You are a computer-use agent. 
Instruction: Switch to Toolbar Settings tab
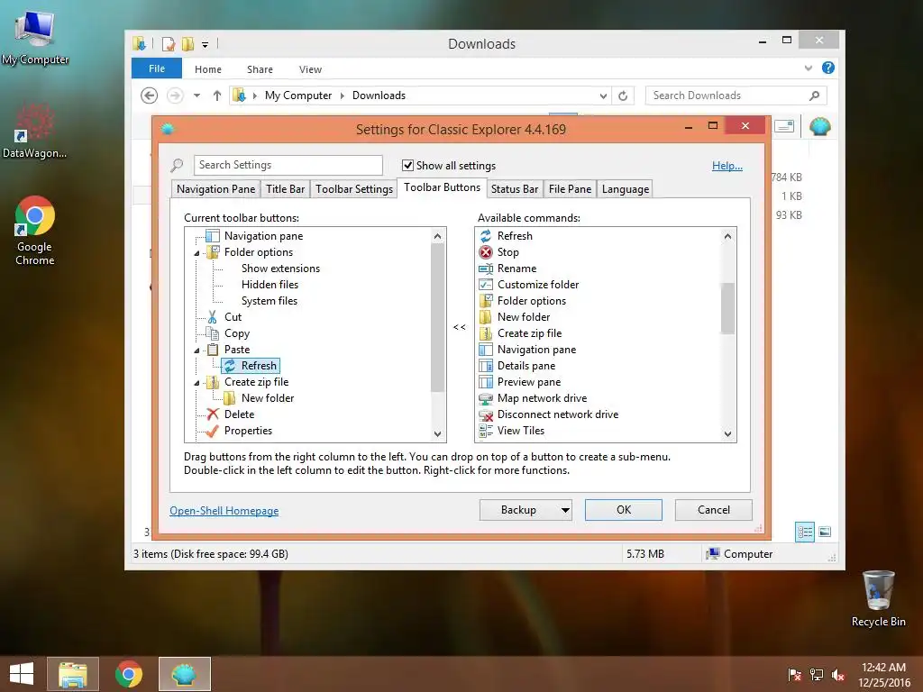354,189
